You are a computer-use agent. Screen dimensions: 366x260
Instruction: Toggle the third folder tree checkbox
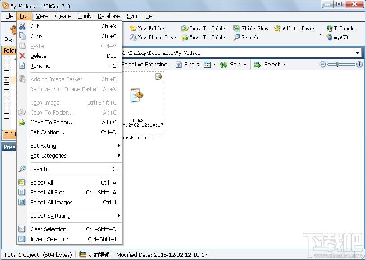(6, 73)
